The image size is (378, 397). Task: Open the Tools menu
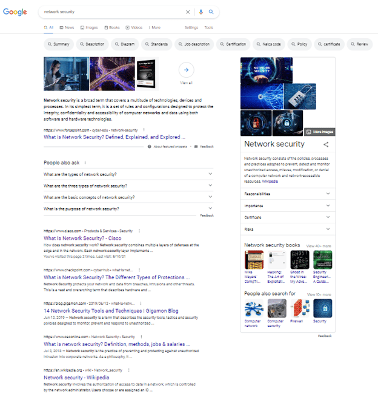click(x=208, y=27)
